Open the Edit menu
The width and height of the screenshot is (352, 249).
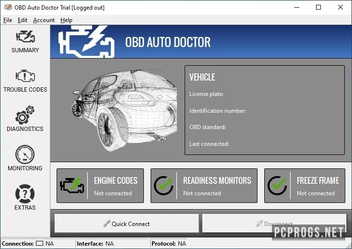tap(23, 20)
